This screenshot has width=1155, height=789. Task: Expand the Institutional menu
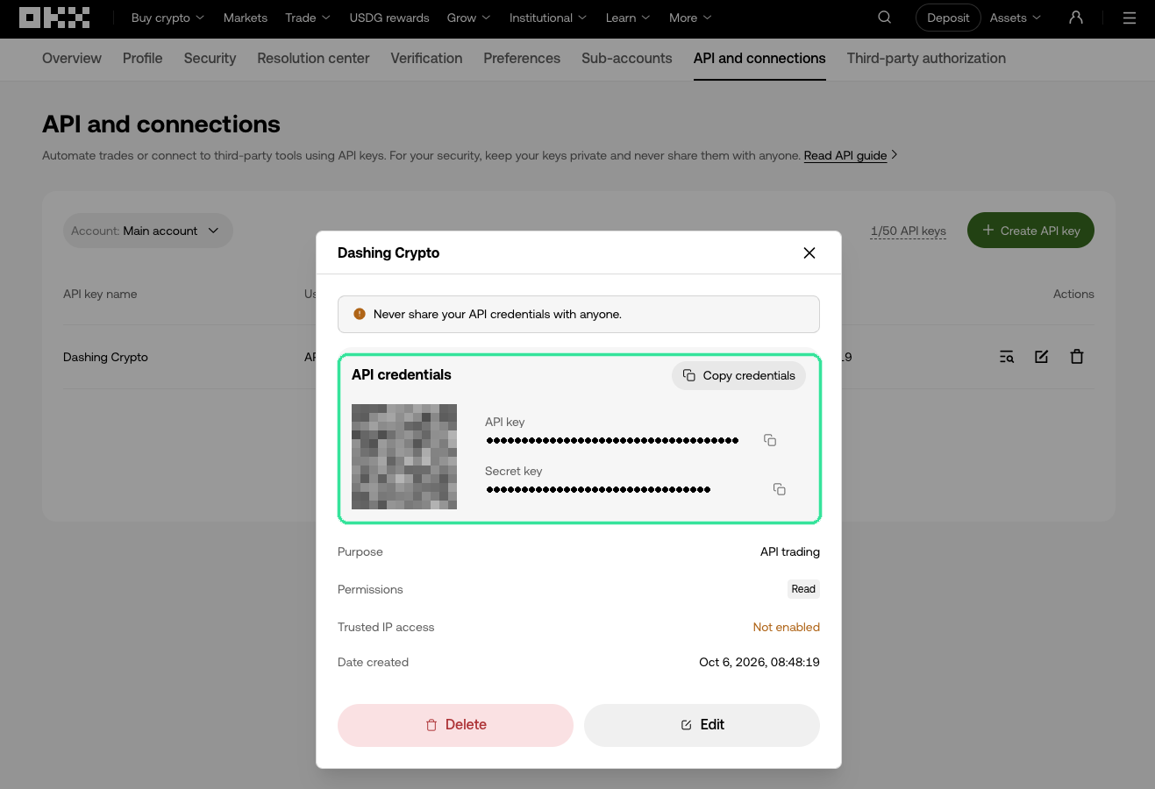pos(548,18)
